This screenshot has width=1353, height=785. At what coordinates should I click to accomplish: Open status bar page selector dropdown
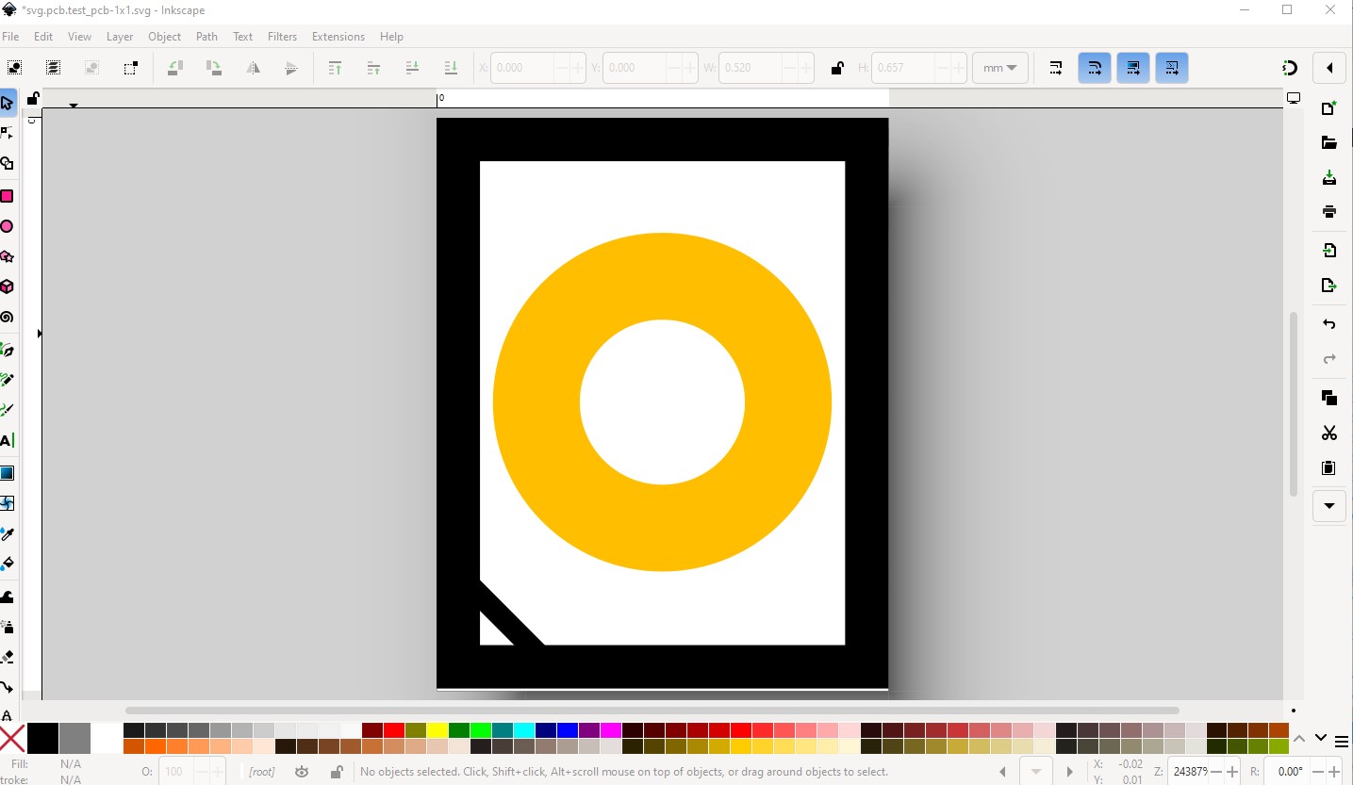(1036, 772)
